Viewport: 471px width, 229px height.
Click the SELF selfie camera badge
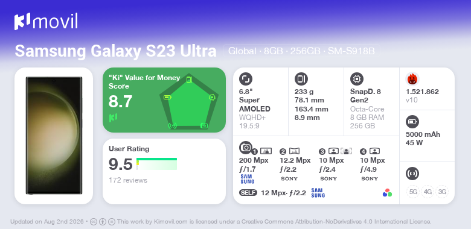pyautogui.click(x=248, y=193)
